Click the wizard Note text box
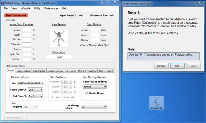Viewport: 206px width, 123px height. (163, 56)
